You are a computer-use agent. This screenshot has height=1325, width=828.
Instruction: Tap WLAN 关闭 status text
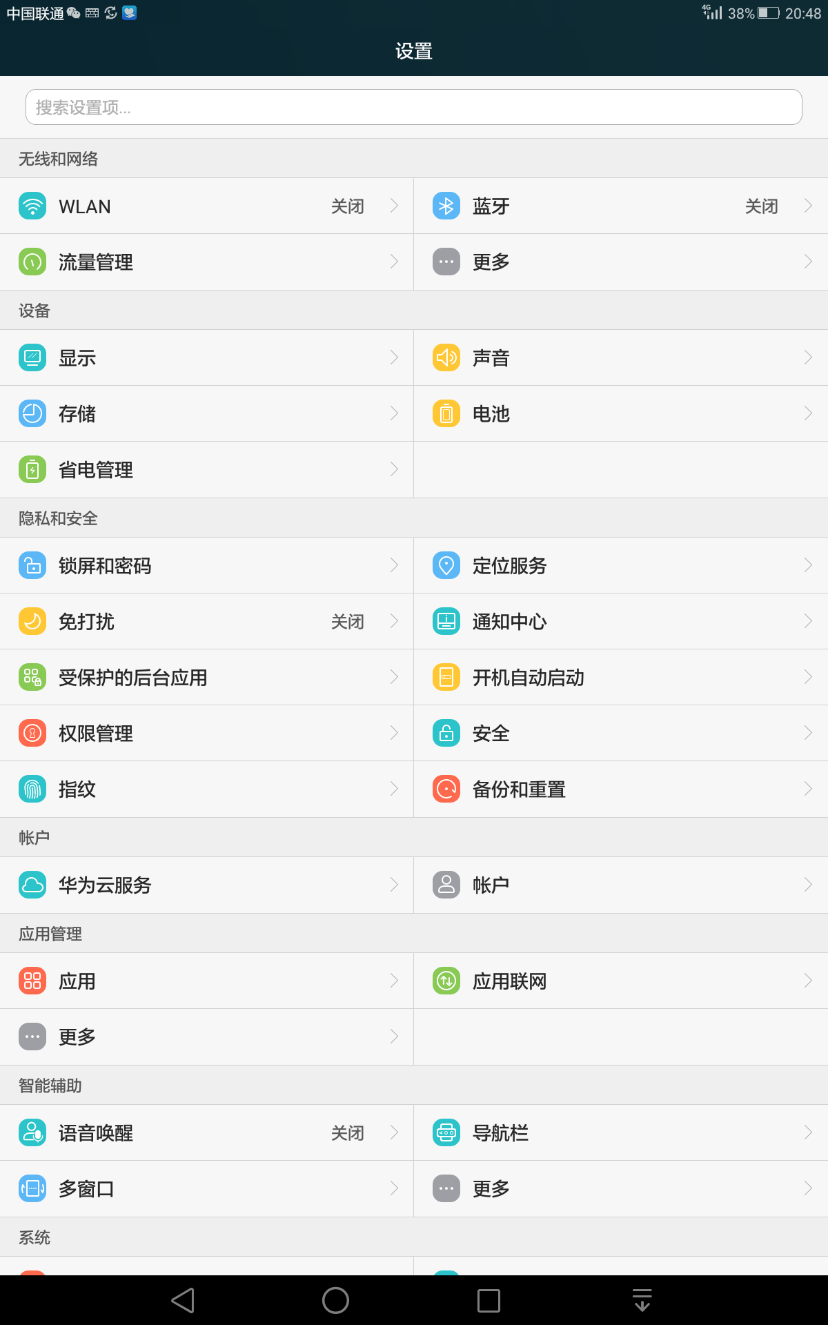click(x=348, y=206)
